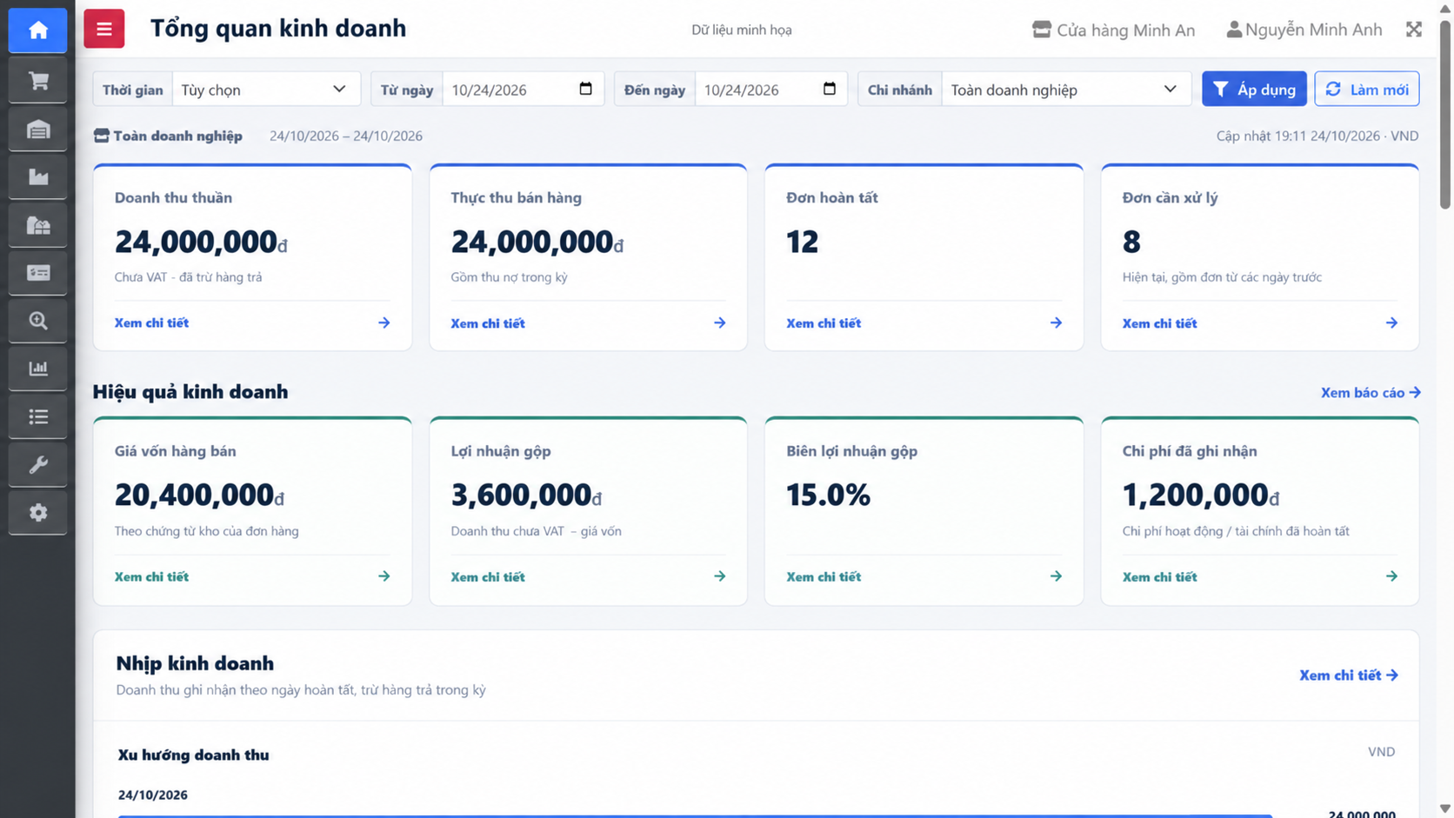Click the page vertical scrollbar thumb

(x=1444, y=113)
